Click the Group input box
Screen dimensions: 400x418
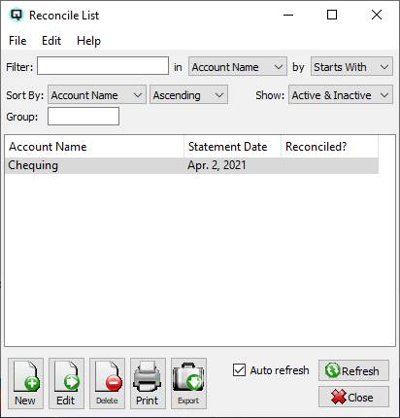tap(83, 117)
